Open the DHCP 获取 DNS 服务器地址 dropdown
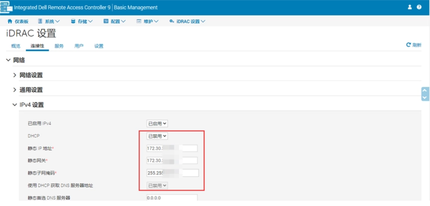 tap(157, 185)
